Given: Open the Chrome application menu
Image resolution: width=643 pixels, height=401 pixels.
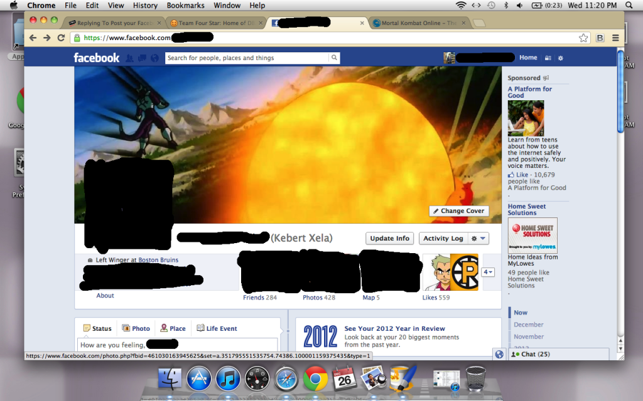Looking at the screenshot, I should click(41, 5).
